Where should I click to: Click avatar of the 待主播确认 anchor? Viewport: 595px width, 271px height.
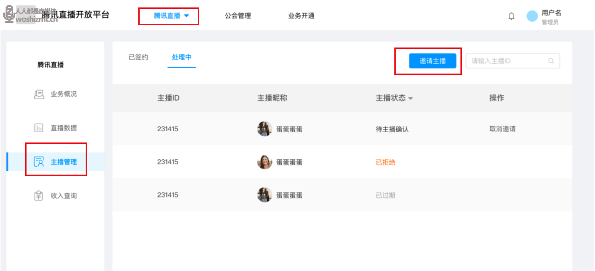[264, 129]
